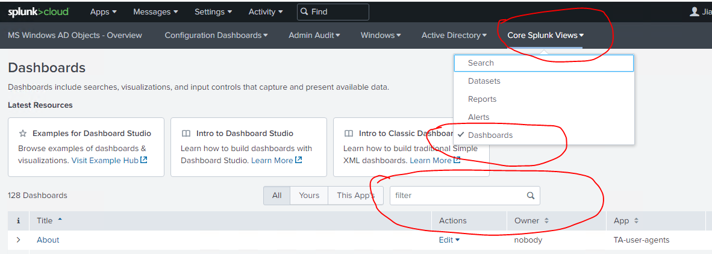Screen dimensions: 712x254
Task: Open the Apps dropdown menu
Action: point(103,11)
